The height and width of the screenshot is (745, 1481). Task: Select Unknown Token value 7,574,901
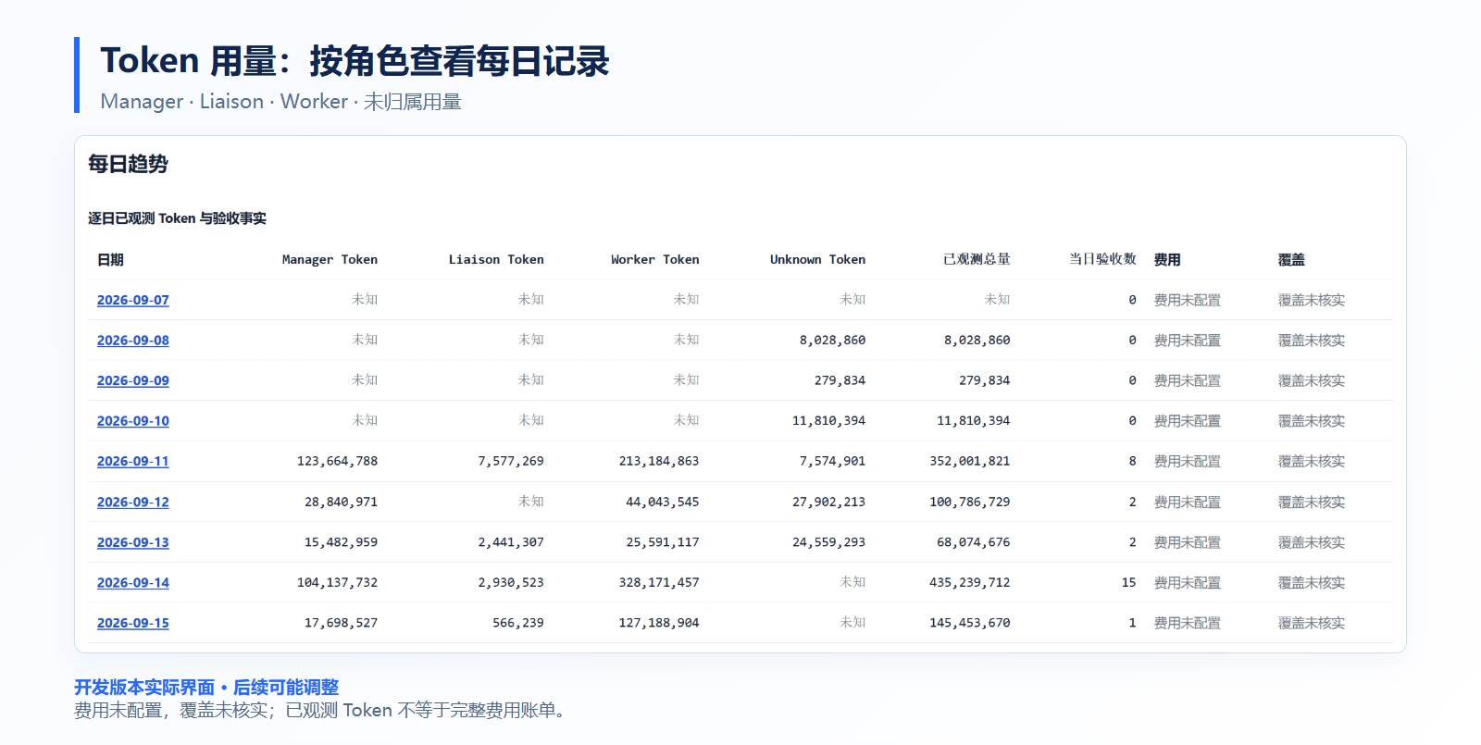(x=833, y=461)
